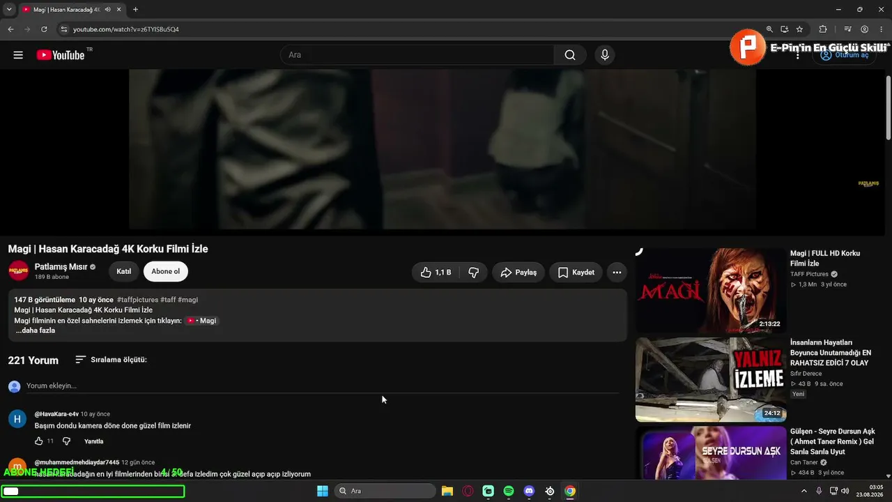Open the #taffpictures hashtag
This screenshot has height=502, width=892.
pos(137,300)
